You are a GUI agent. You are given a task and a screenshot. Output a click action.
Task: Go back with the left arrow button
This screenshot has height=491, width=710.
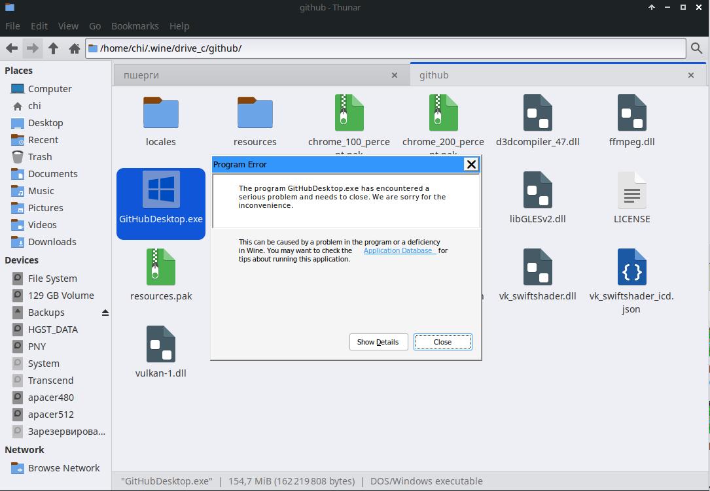12,48
